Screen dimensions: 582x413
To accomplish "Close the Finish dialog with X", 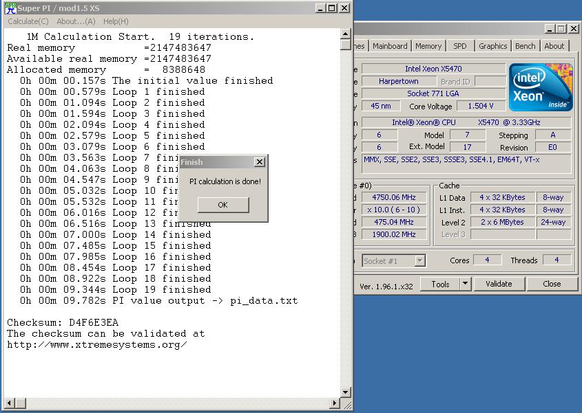I will point(260,162).
